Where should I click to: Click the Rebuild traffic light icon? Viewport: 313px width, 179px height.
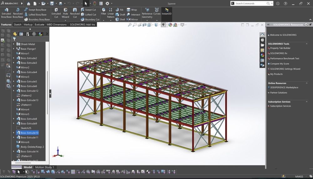pos(95,3)
